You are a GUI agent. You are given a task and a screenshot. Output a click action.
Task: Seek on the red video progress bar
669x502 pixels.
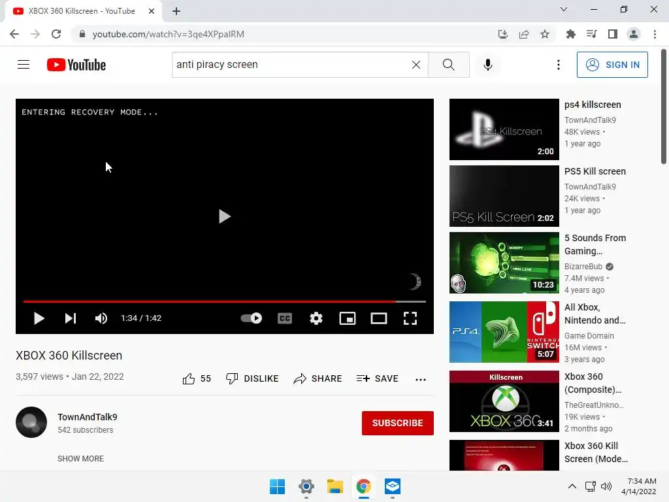tap(225, 301)
